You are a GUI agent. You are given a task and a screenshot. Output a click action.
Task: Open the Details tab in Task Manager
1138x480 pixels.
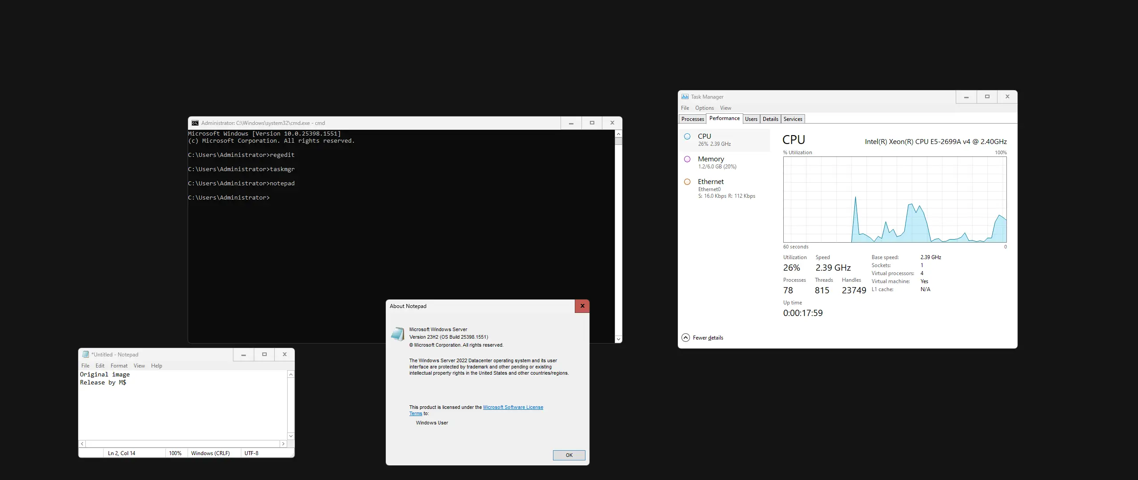tap(770, 119)
